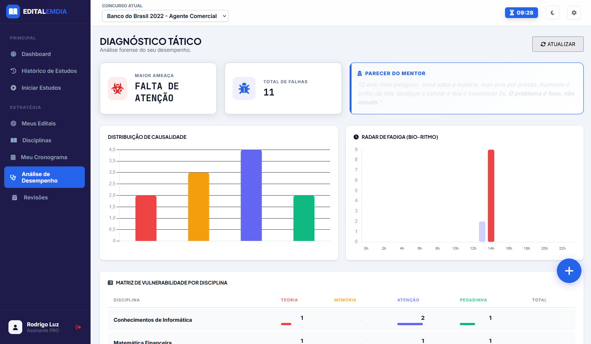Open the Revisões page

(36, 198)
